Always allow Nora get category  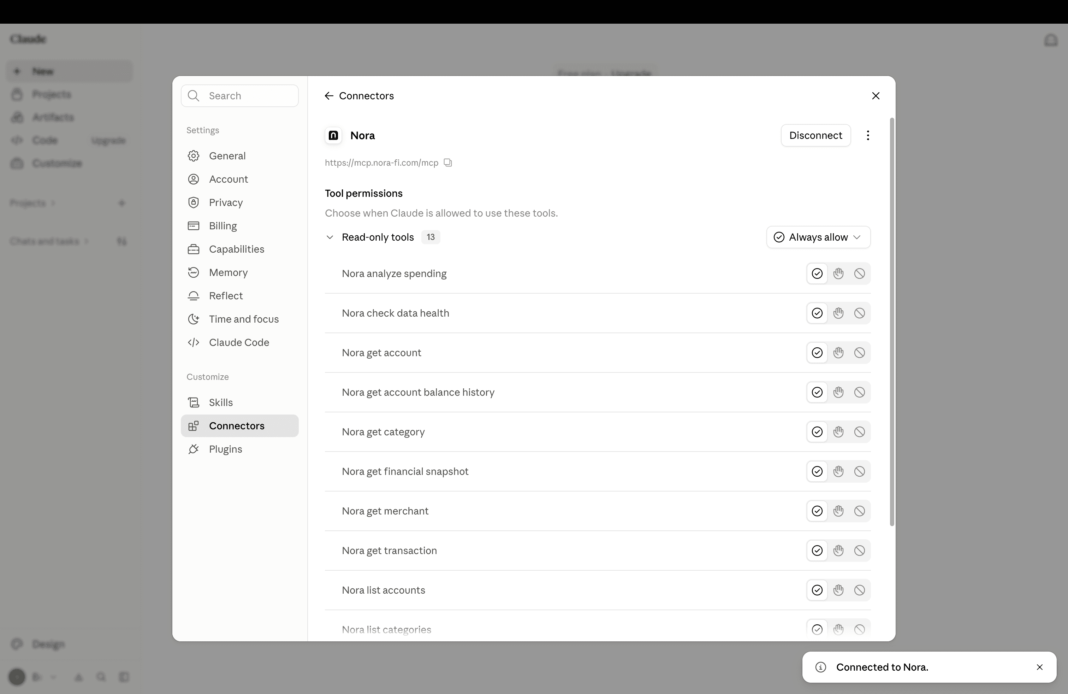pyautogui.click(x=817, y=431)
